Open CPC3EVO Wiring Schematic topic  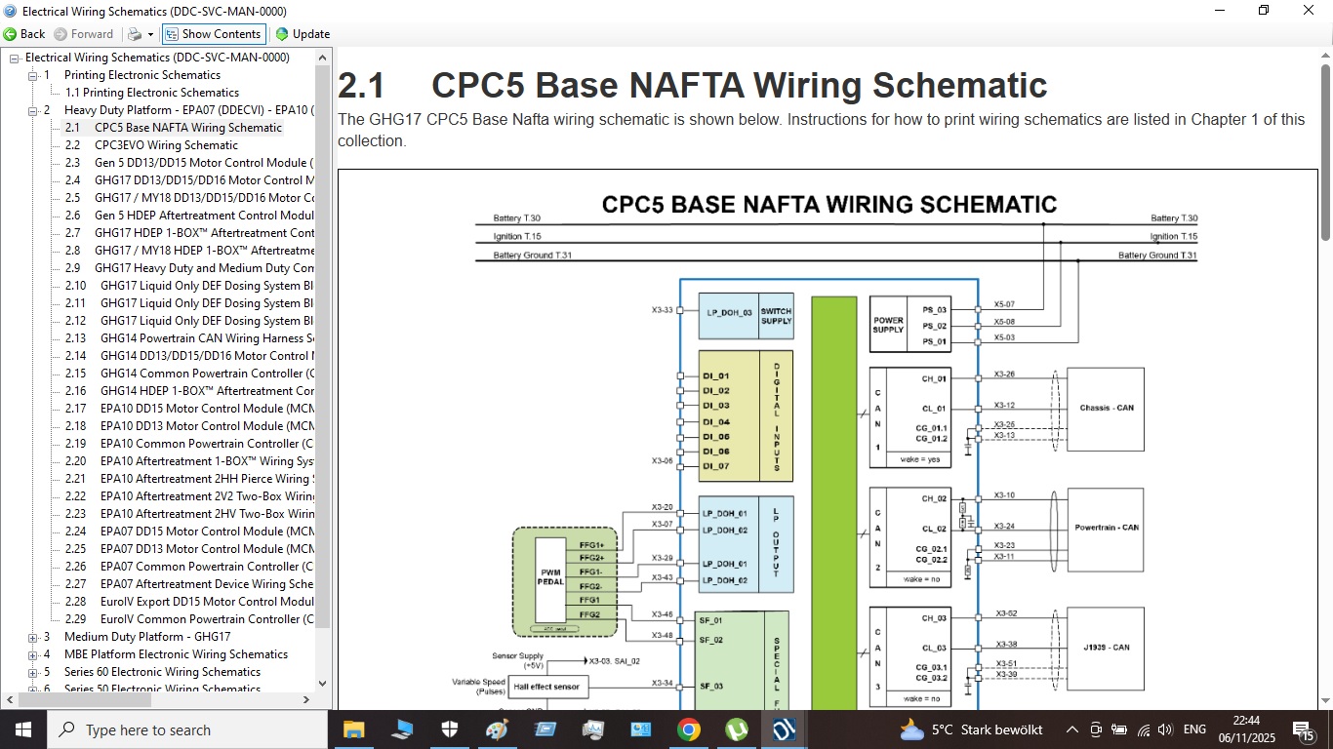tap(166, 145)
